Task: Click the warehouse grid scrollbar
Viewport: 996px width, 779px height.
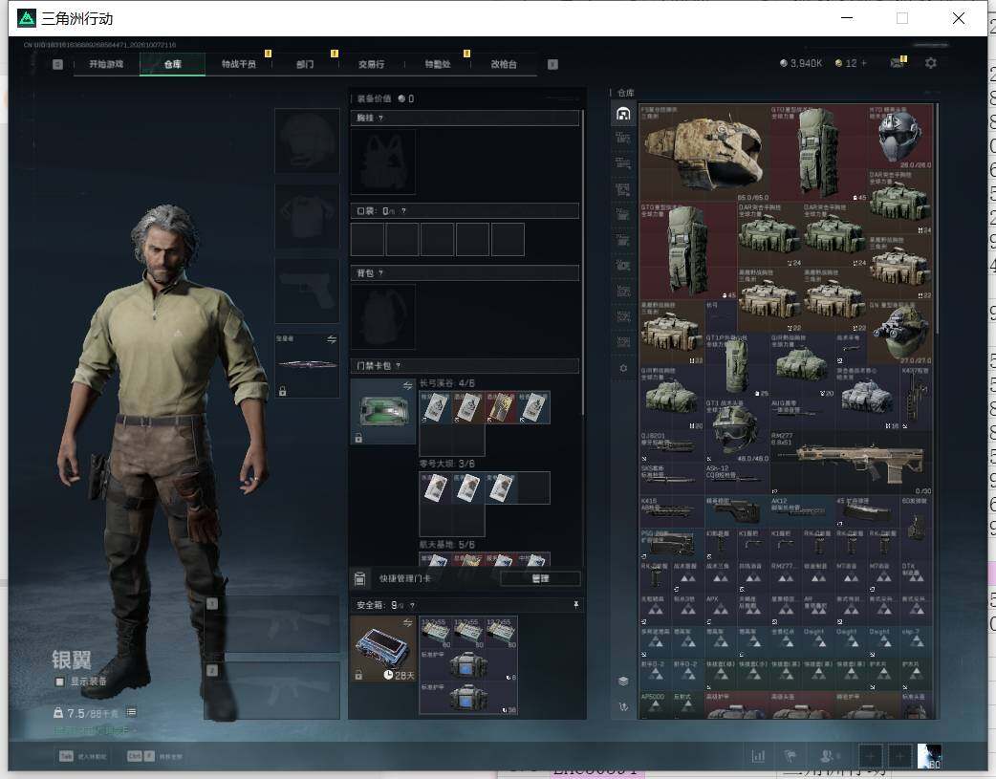Action: point(937,219)
